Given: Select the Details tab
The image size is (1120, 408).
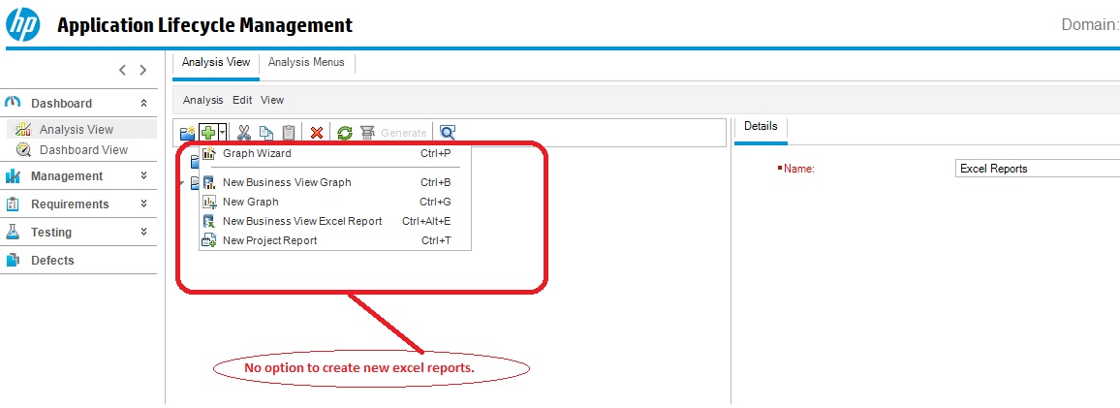Looking at the screenshot, I should pyautogui.click(x=761, y=127).
